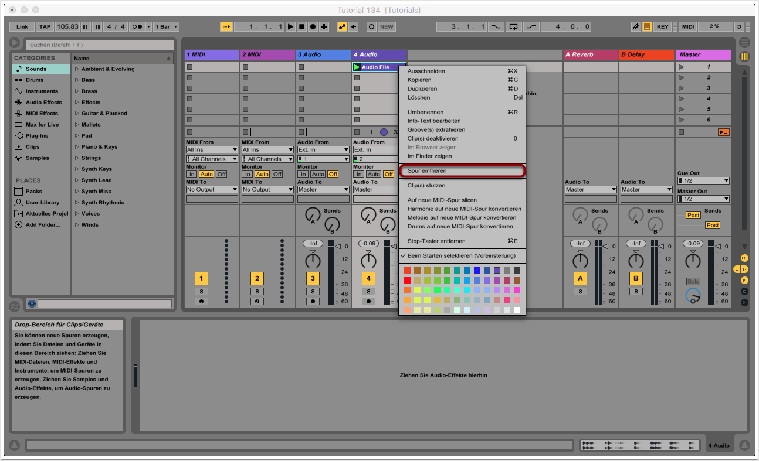Pick the pure white color swatch

(x=517, y=310)
